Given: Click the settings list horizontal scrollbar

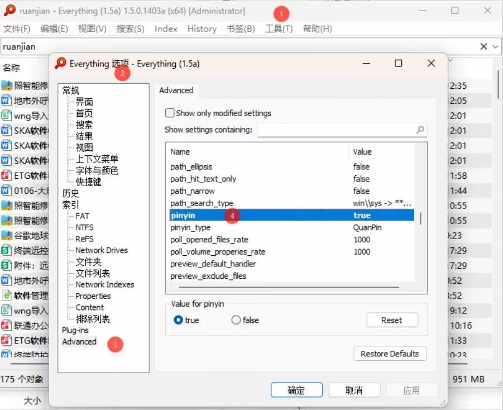Looking at the screenshot, I should pyautogui.click(x=289, y=287).
